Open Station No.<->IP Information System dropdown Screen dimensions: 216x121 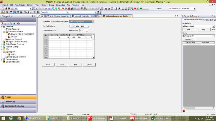[x=93, y=22]
